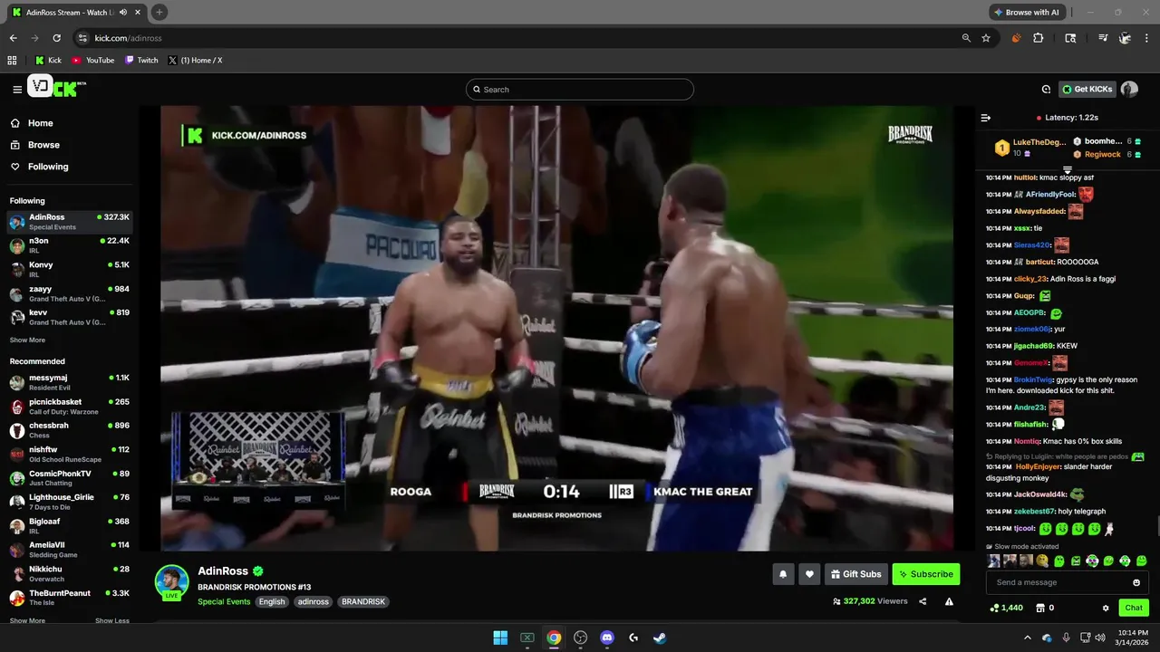Click the Subscribe button
The height and width of the screenshot is (652, 1160).
pyautogui.click(x=925, y=574)
